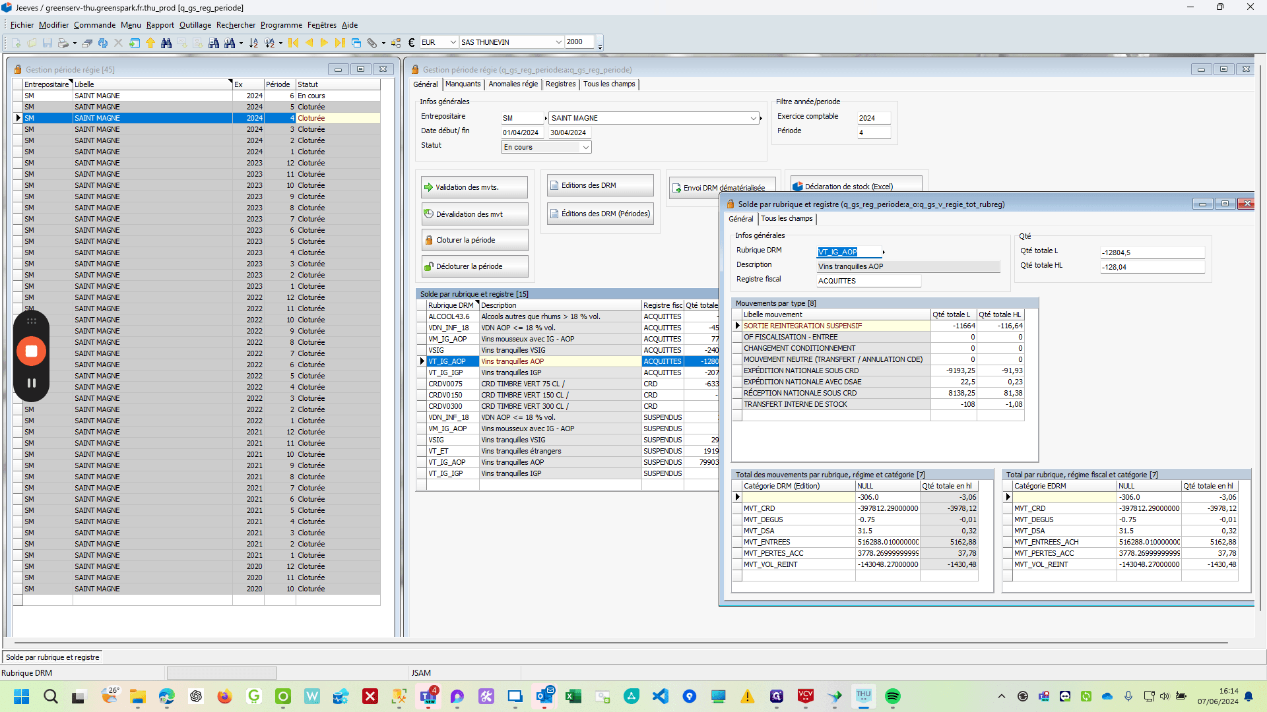Click the Validation des mvts. button
Screen dimensions: 1267x712
click(x=474, y=187)
